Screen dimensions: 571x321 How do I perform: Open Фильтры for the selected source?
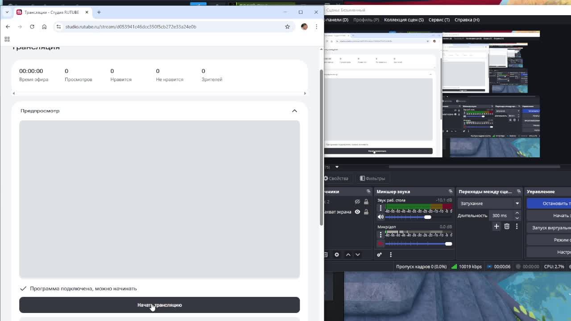click(x=372, y=178)
